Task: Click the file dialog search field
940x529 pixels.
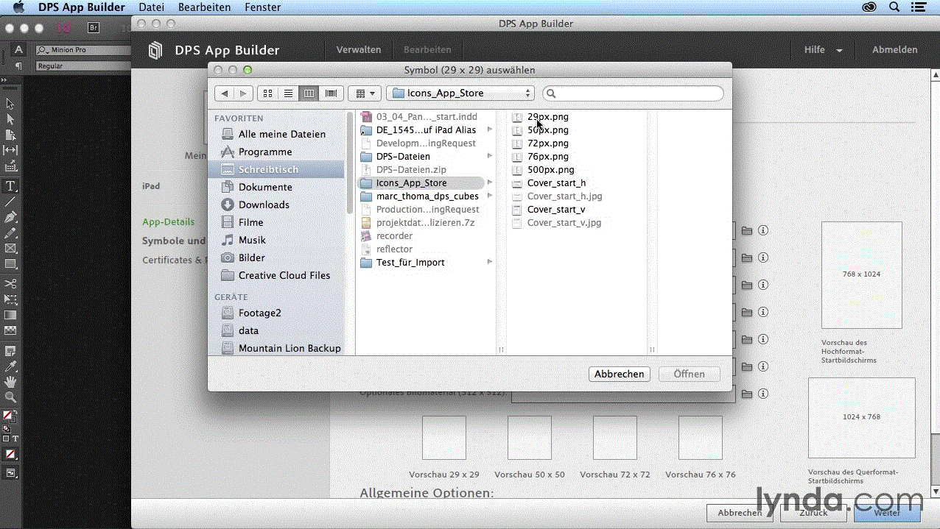Action: pyautogui.click(x=634, y=93)
